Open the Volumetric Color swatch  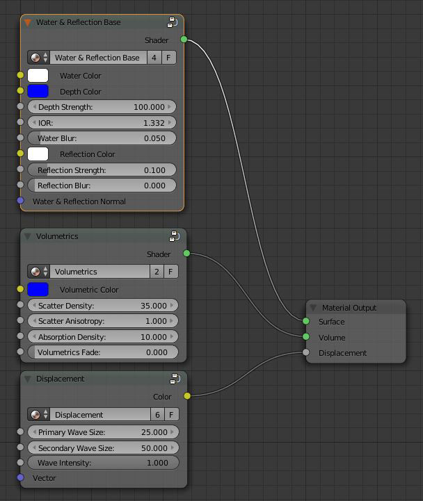click(x=38, y=289)
